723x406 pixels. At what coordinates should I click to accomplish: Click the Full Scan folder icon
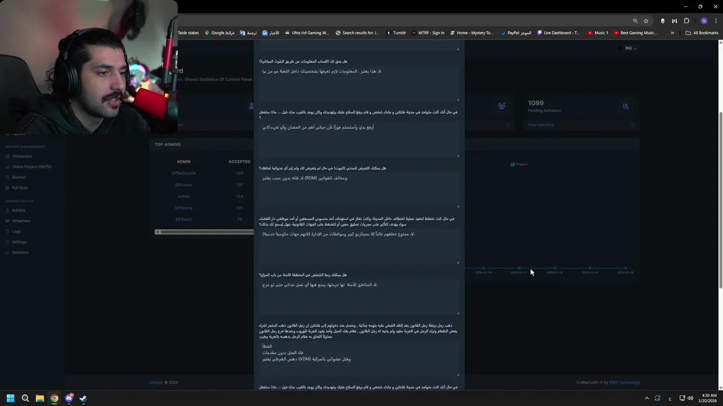coord(8,188)
